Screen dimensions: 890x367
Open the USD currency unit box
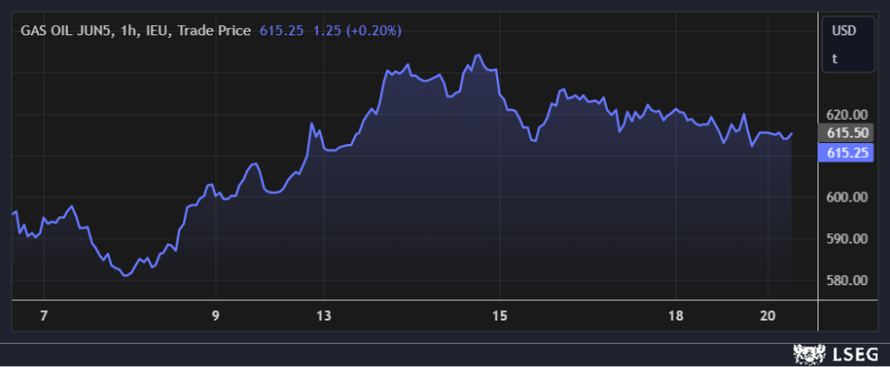pos(848,45)
